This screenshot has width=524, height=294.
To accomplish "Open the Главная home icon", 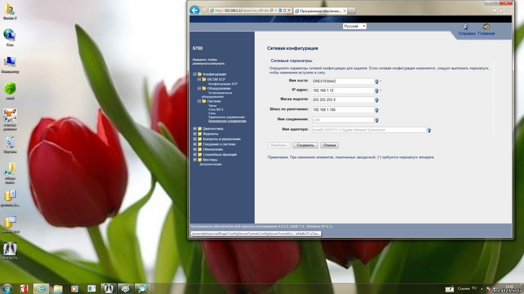I will coord(486,27).
